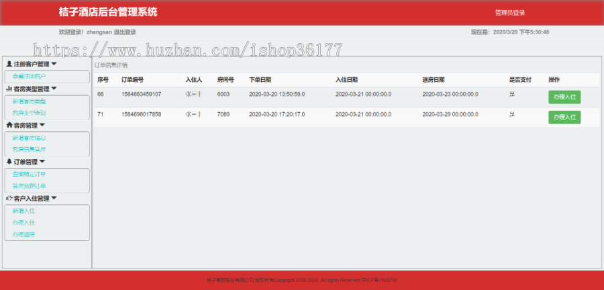Click checkout date 2020-03-23 00:00:00.0

450,94
